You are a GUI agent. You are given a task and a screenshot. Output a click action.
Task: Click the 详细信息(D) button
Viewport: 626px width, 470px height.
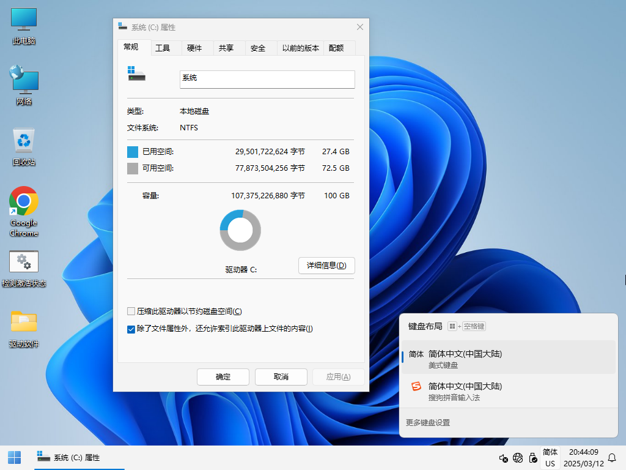326,266
